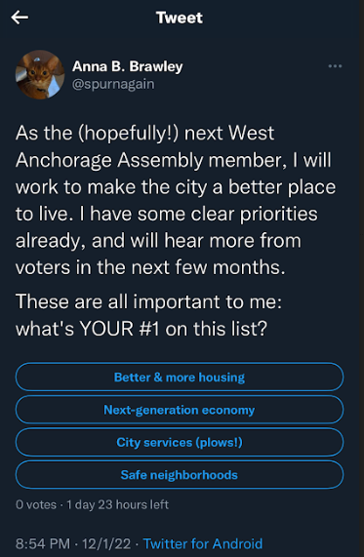Vote for Next-generation economy
This screenshot has width=364, height=557.
pyautogui.click(x=180, y=410)
